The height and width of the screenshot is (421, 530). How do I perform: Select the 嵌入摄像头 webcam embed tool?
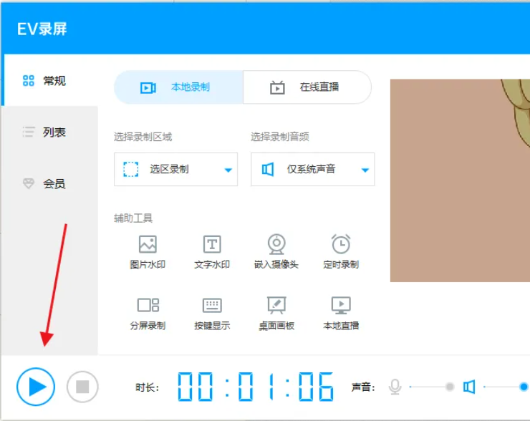coord(276,252)
